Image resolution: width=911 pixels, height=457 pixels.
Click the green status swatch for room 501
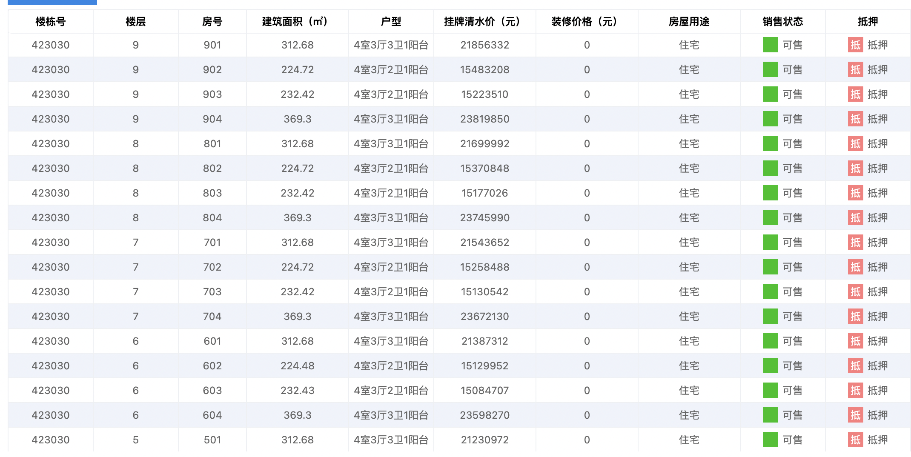pos(771,440)
